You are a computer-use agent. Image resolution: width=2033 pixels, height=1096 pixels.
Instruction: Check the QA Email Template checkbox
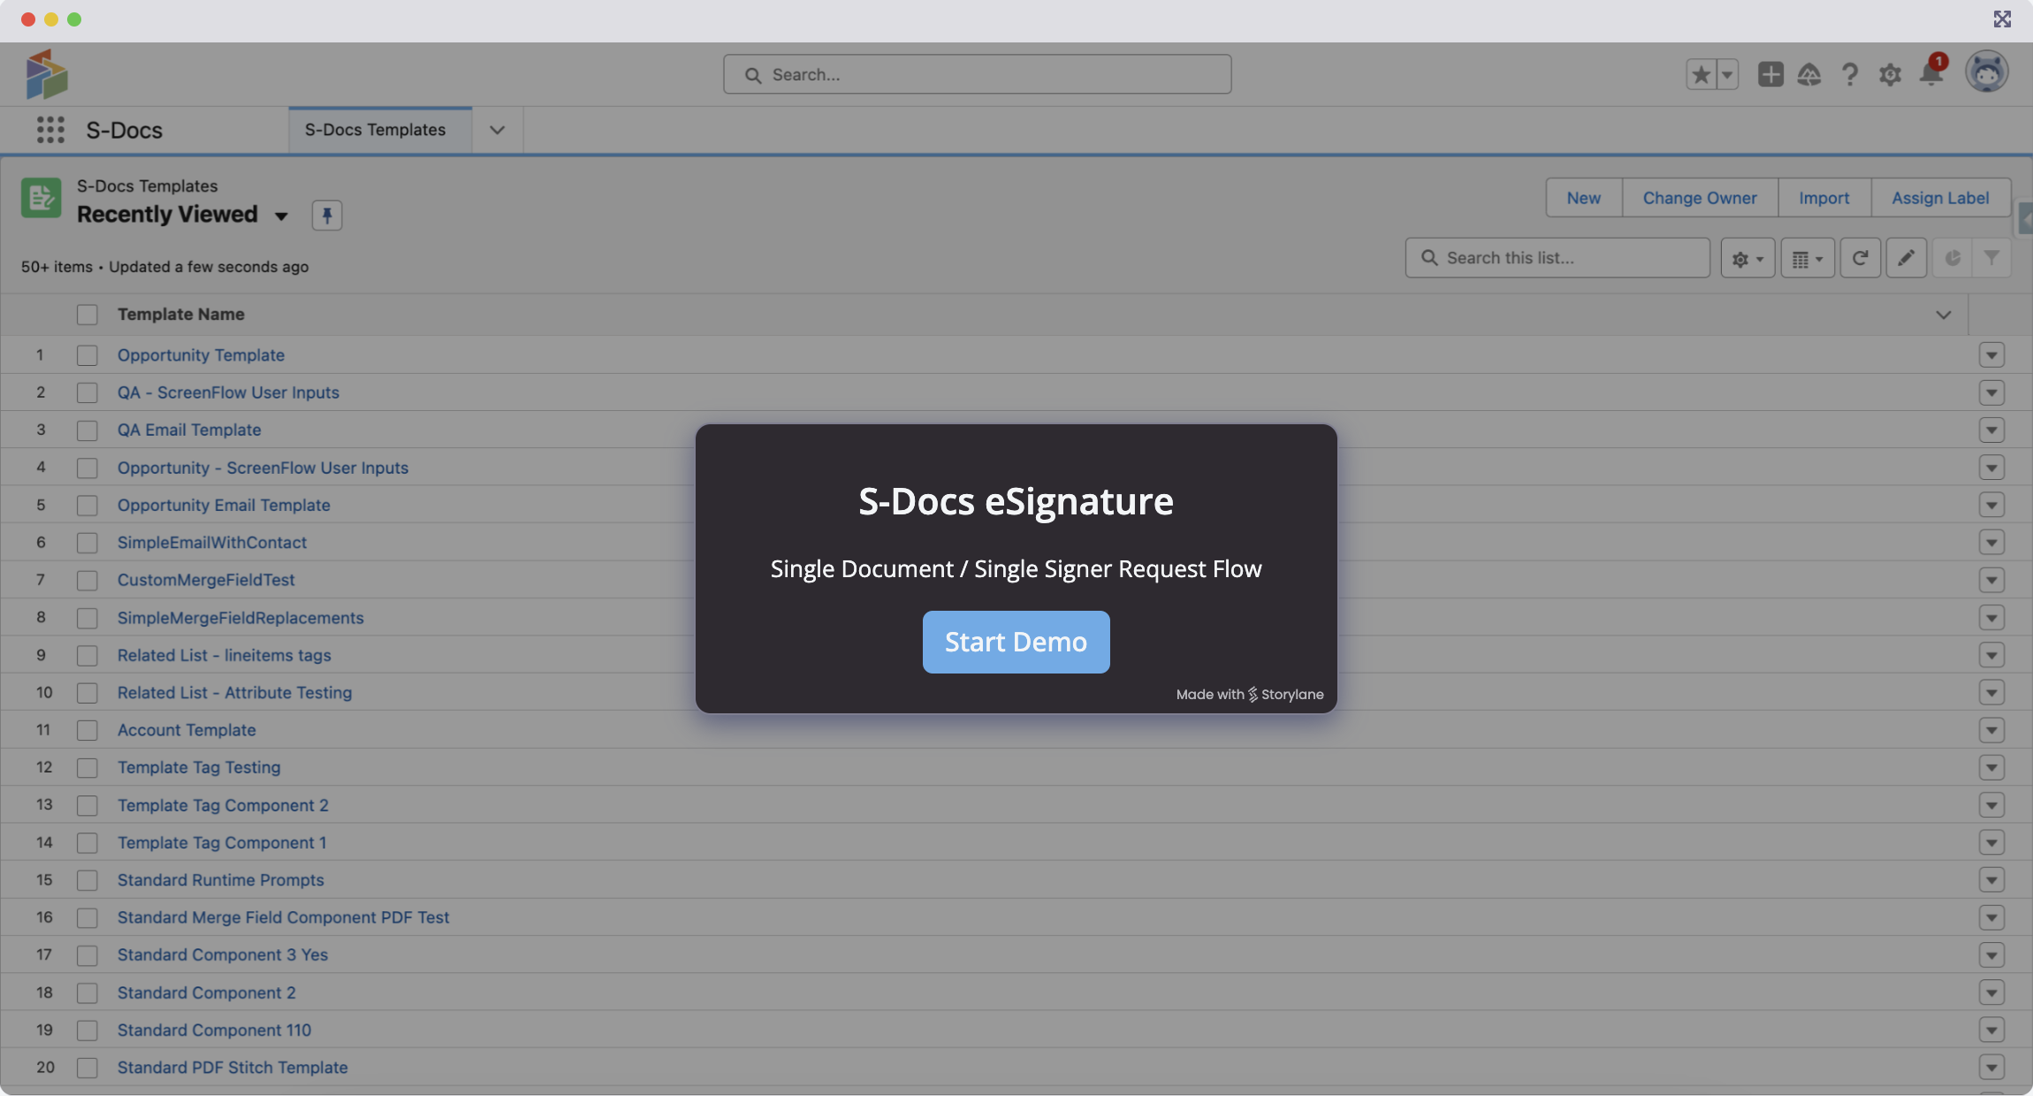click(x=87, y=430)
